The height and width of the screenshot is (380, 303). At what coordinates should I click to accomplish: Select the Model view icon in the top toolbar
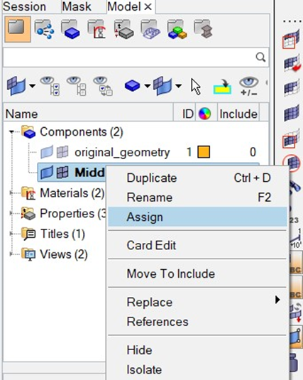point(18,29)
